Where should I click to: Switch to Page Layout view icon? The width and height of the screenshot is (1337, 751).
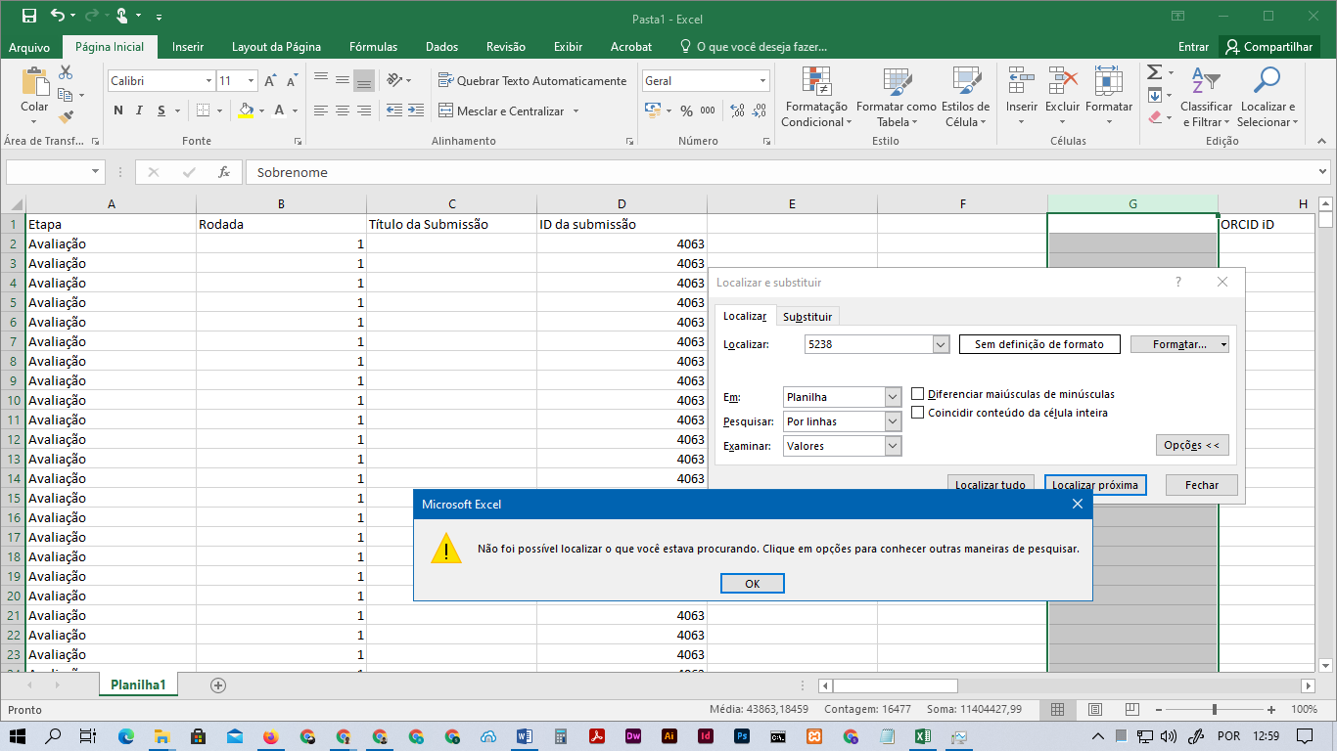(x=1095, y=709)
